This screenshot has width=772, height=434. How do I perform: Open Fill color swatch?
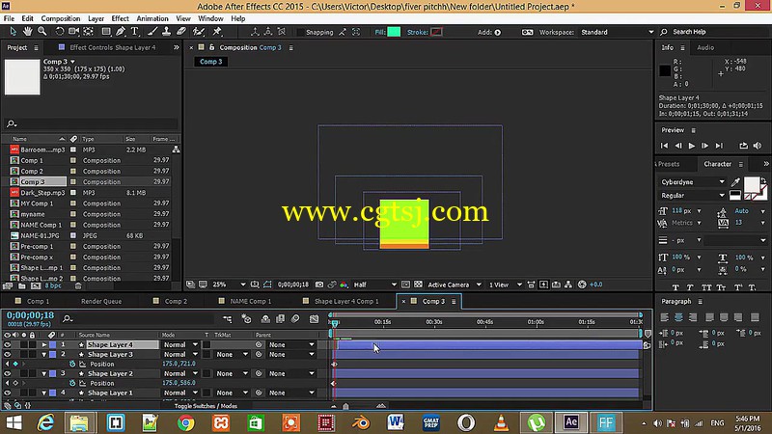point(394,32)
